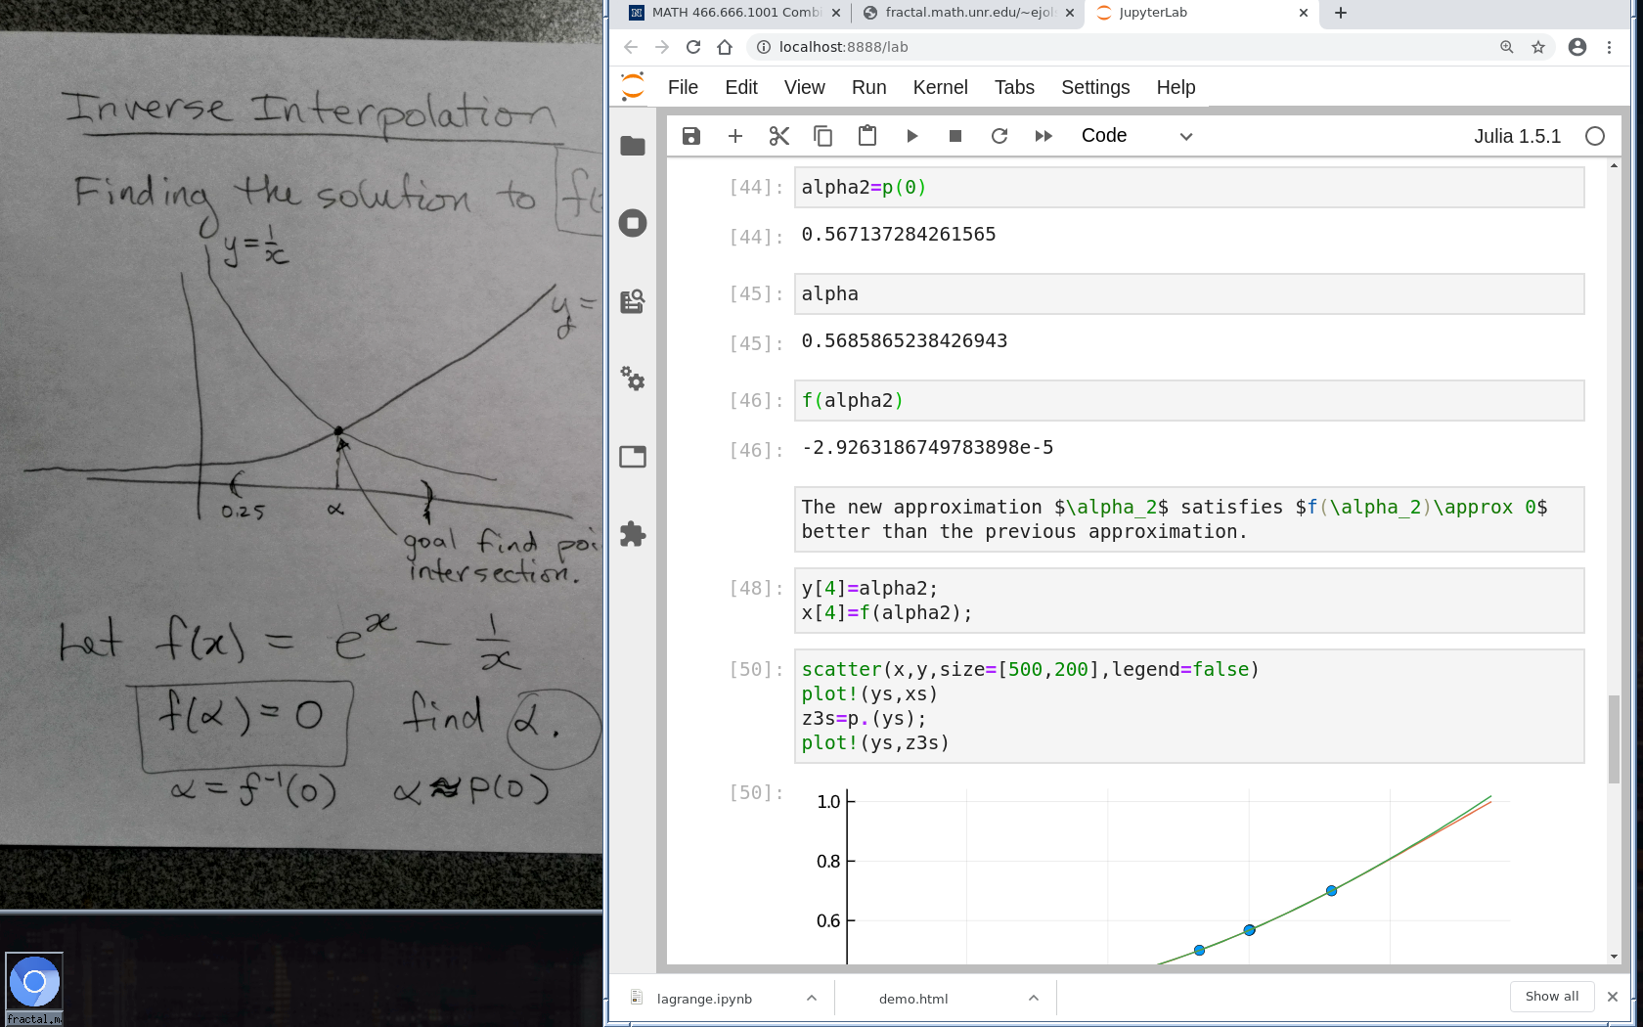
Task: Expand demo.html download options chevron
Action: [1034, 998]
